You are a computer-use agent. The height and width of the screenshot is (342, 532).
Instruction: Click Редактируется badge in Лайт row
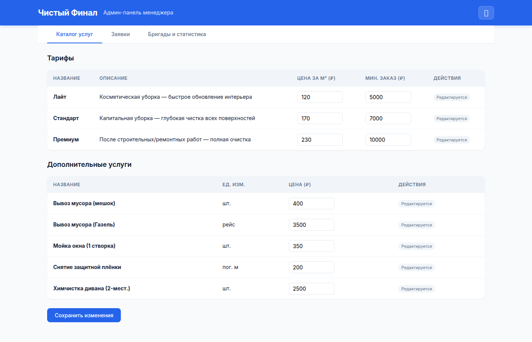(x=452, y=97)
